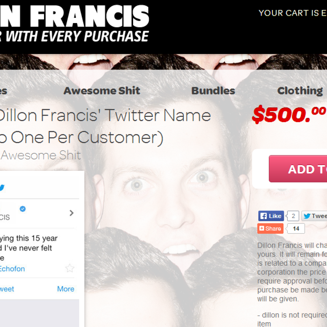Open the Awesome Shit menu category

(102, 90)
